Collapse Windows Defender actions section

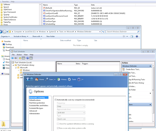click(150, 66)
